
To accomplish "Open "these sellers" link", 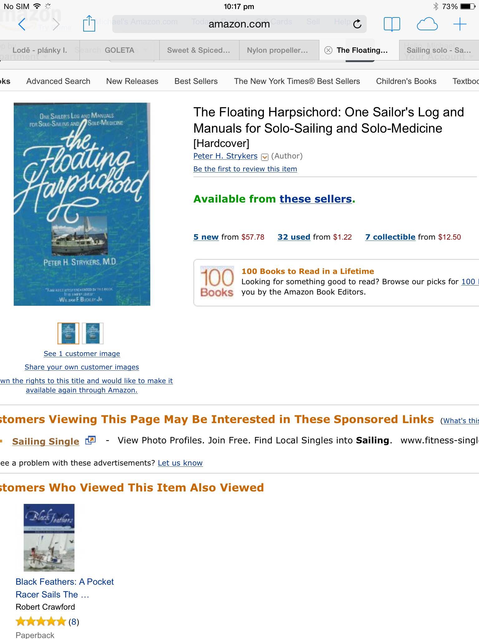I will click(316, 199).
